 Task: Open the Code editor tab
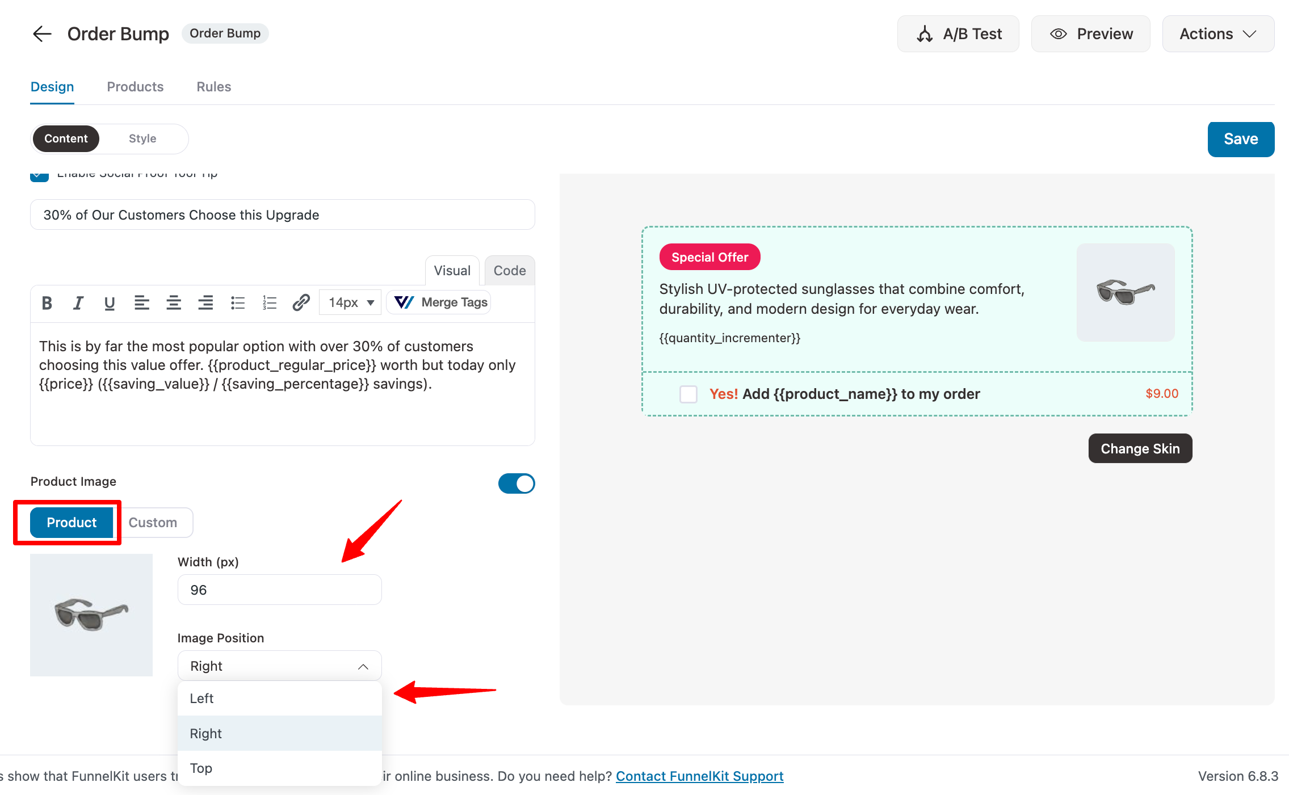(509, 271)
